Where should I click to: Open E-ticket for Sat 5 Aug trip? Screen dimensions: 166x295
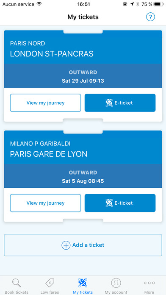coord(120,203)
